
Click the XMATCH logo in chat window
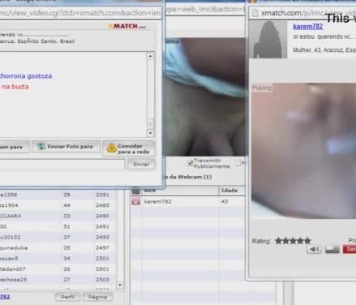tap(127, 26)
